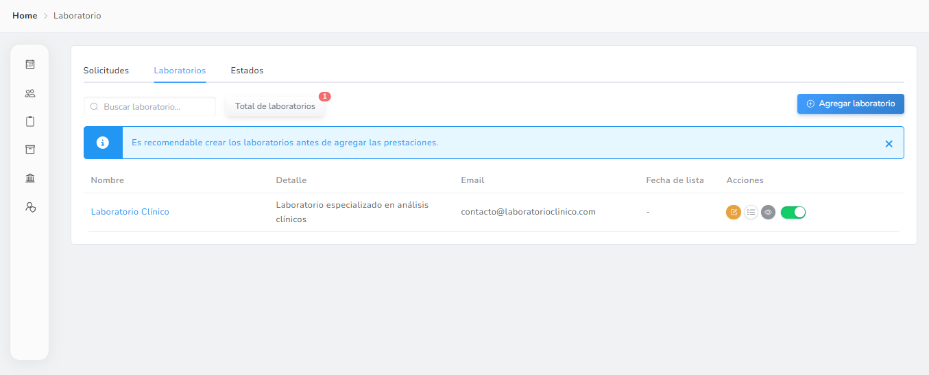
Task: Click the Nombre column header
Action: point(108,180)
